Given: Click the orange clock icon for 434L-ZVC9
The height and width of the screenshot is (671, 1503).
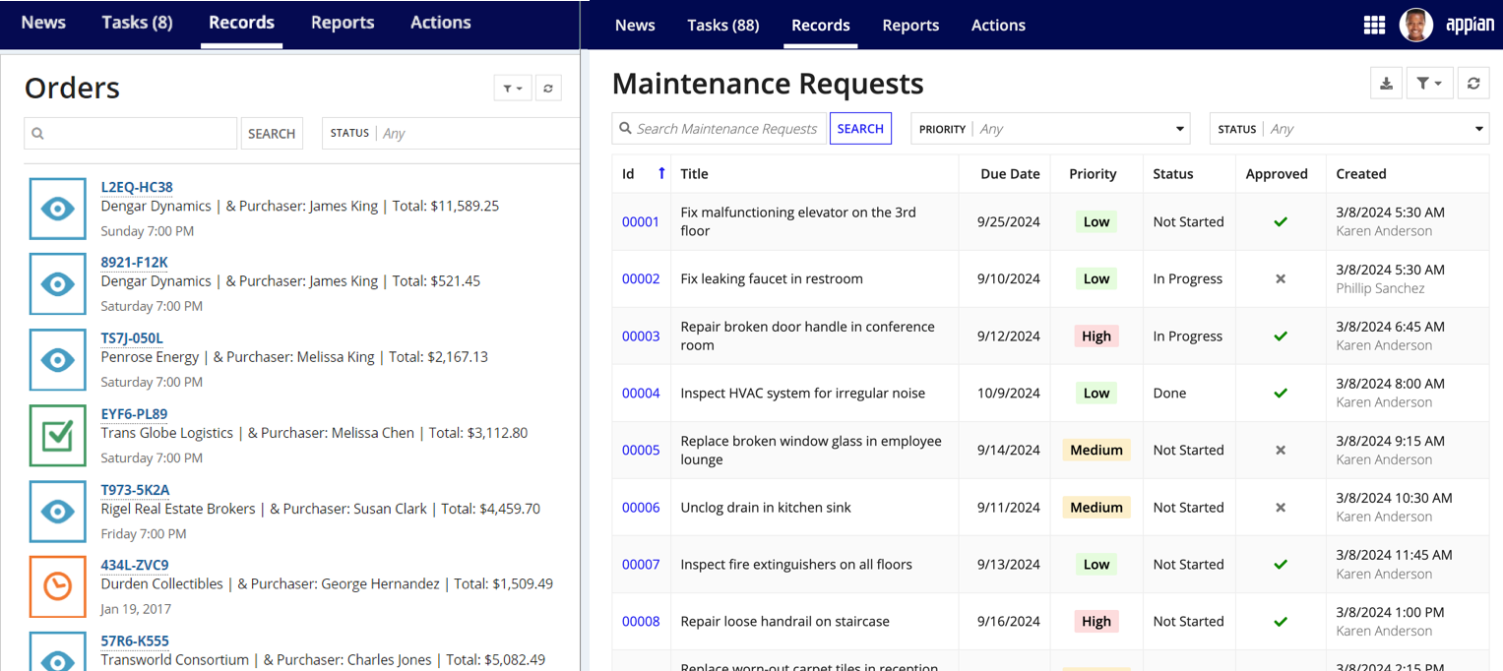Looking at the screenshot, I should click(57, 586).
